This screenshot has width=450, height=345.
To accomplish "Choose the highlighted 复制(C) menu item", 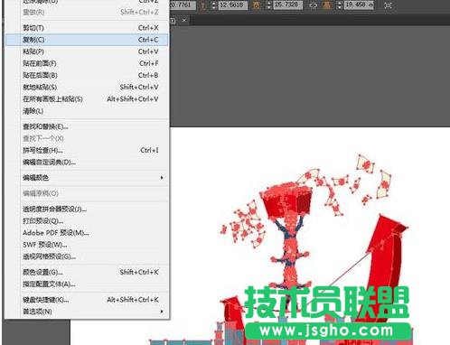I will (x=87, y=40).
